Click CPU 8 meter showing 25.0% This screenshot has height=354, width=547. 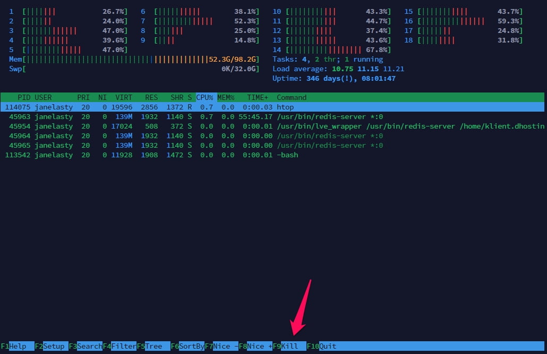(200, 31)
